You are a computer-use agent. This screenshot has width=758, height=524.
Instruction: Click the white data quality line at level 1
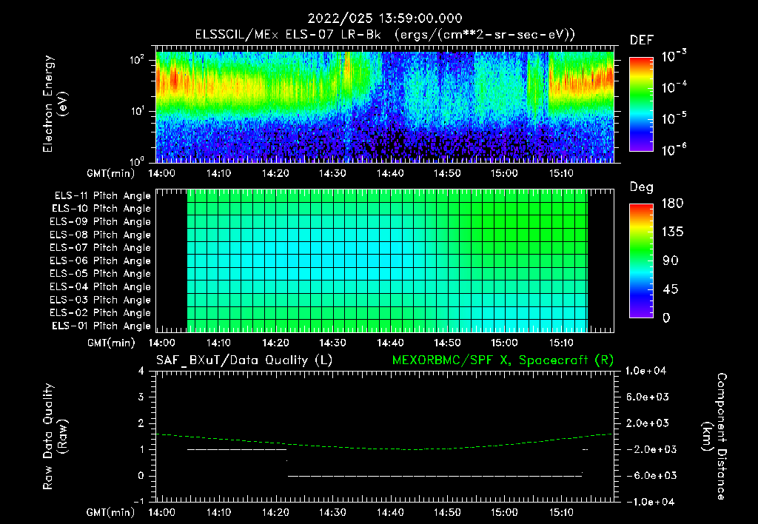pos(237,449)
